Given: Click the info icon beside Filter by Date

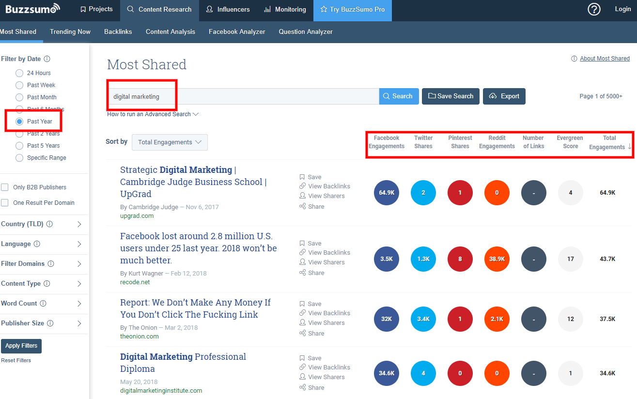Looking at the screenshot, I should (x=47, y=59).
